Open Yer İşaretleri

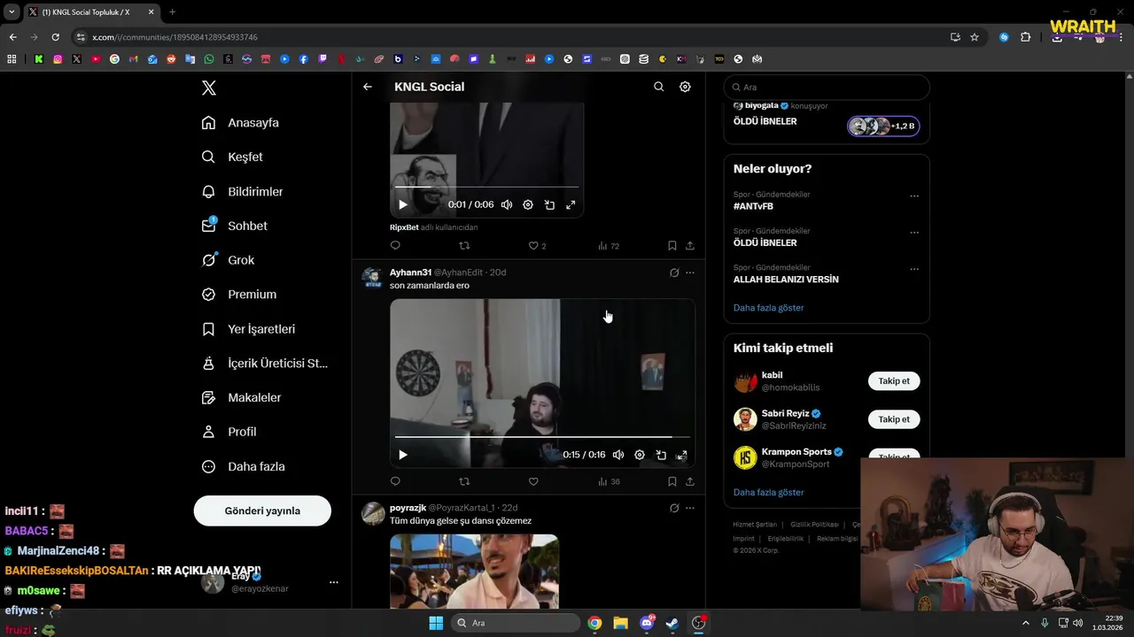point(249,329)
